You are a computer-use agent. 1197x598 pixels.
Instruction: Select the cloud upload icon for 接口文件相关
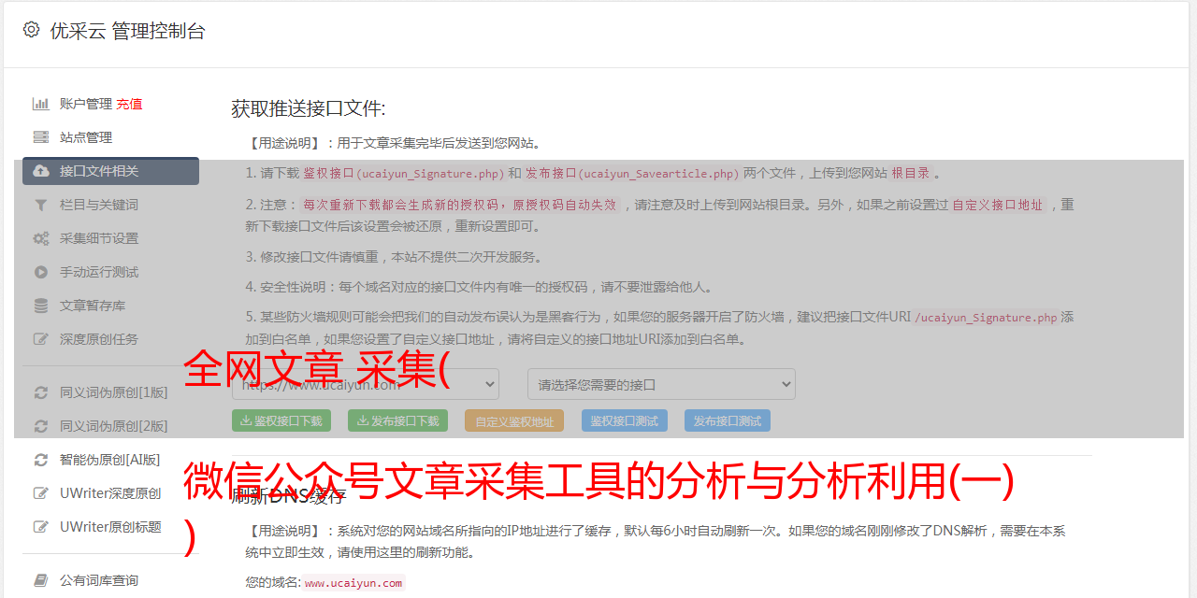point(41,171)
